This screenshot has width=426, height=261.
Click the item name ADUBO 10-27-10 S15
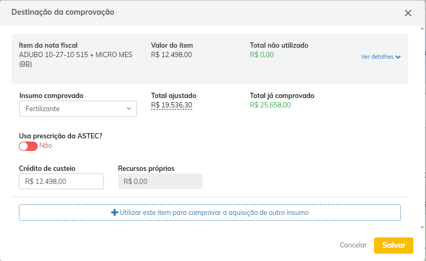click(x=76, y=55)
